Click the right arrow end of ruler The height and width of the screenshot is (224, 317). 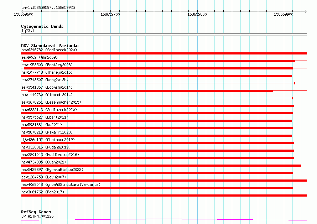(x=306, y=11)
